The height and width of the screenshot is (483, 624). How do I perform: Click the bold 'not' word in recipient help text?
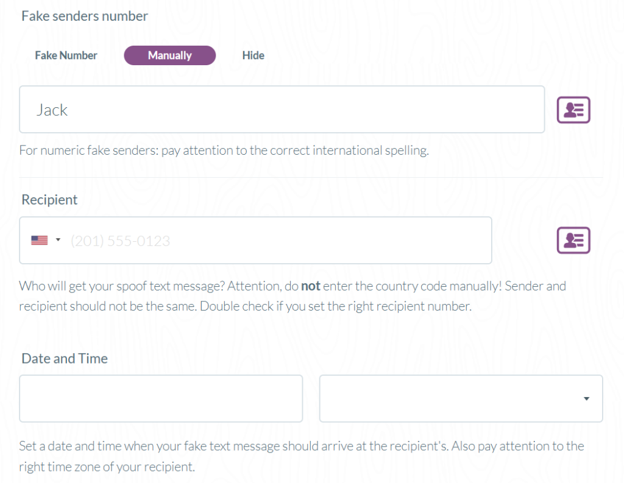point(310,286)
